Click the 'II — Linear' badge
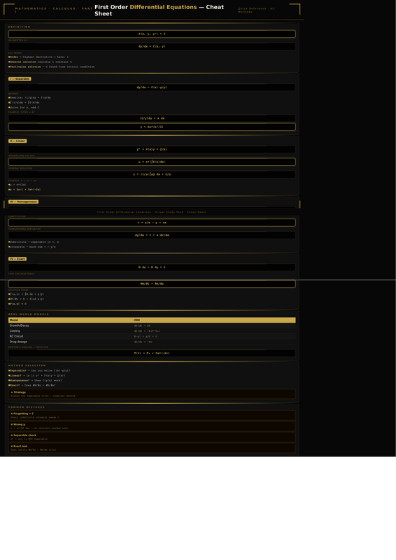The image size is (396, 560). [17, 141]
